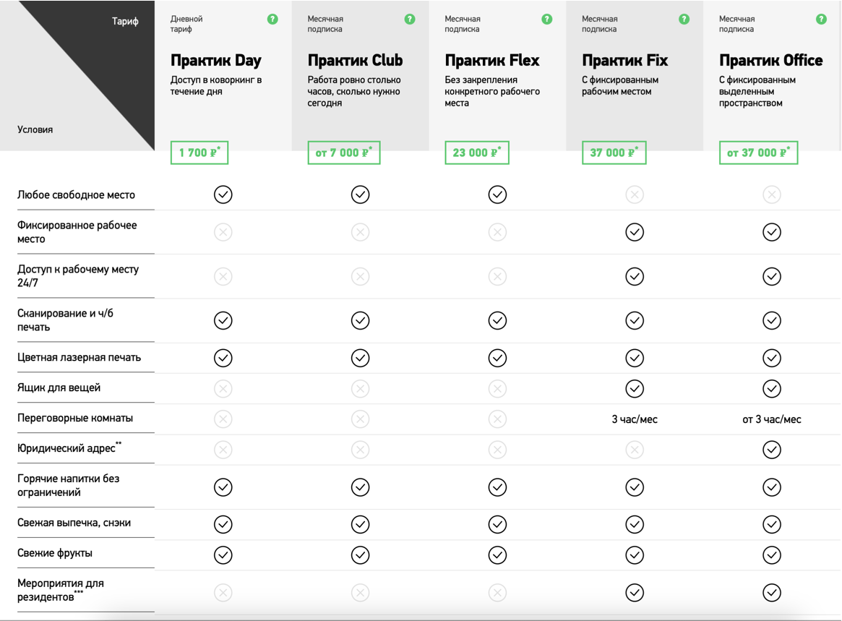Click the Фиксированное рабочее место row label
Viewport: 842px width, 621px height.
coord(77,232)
